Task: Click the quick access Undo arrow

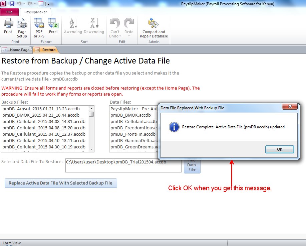Action: [x=19, y=4]
